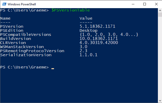Select the BuildVersion row name
Image resolution: width=162 pixels, height=103 pixels.
tap(16, 39)
